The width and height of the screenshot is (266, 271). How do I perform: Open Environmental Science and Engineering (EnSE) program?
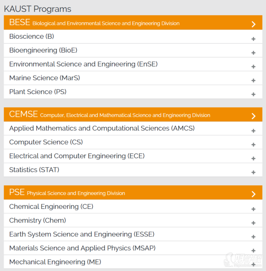83,64
